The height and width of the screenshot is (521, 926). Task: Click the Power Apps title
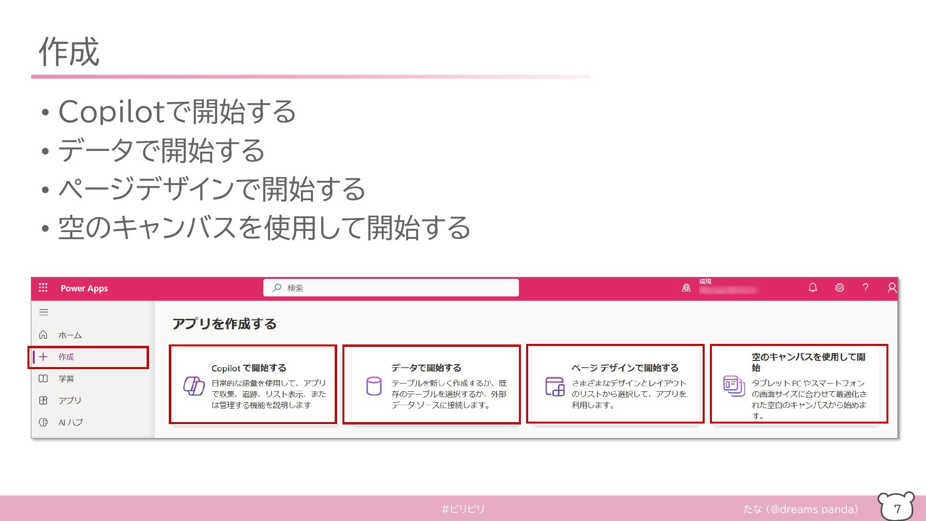point(84,288)
